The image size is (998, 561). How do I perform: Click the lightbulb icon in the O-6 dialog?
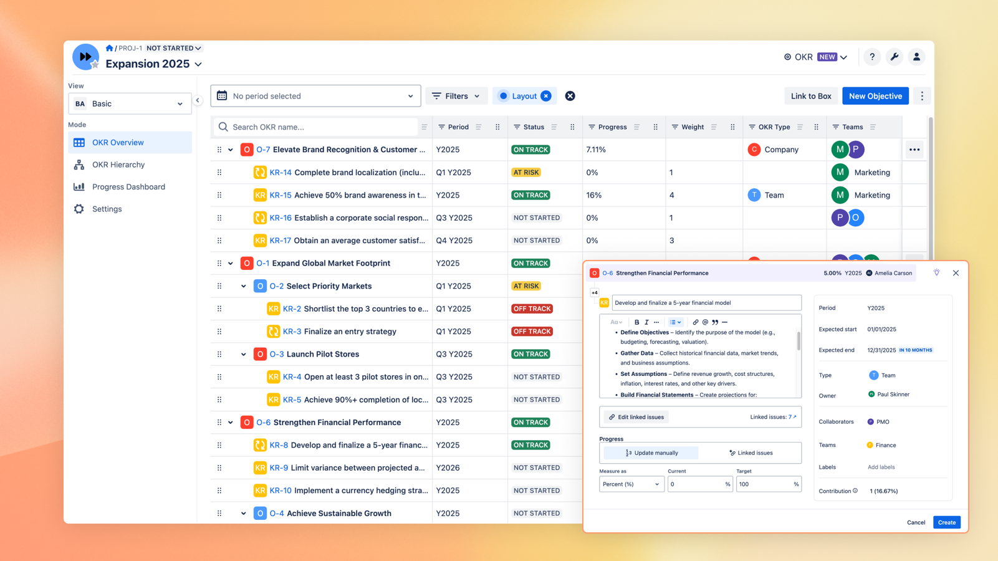coord(936,272)
